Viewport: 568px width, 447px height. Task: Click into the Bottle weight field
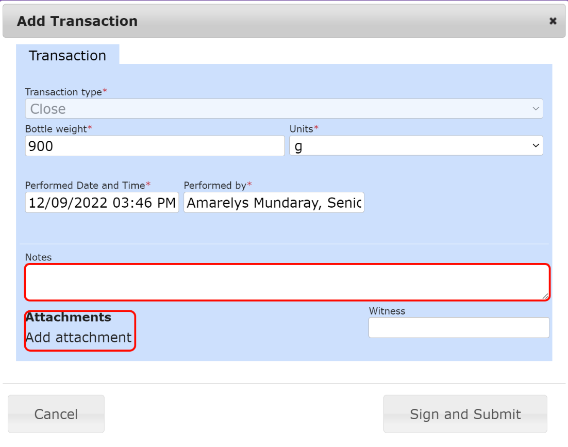155,146
